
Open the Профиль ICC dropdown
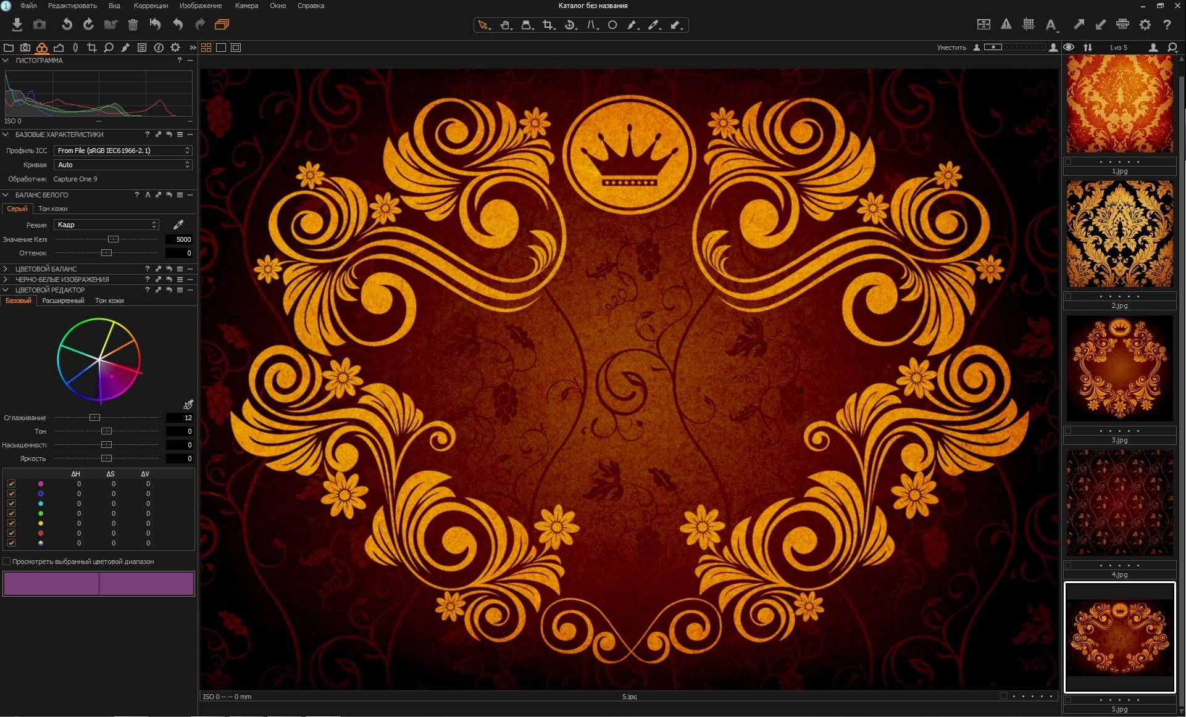[123, 151]
